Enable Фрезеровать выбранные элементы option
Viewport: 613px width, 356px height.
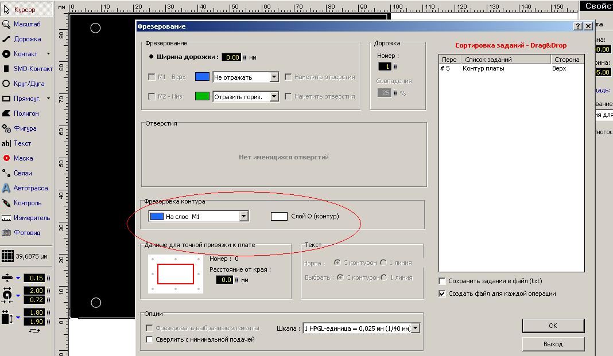click(149, 328)
